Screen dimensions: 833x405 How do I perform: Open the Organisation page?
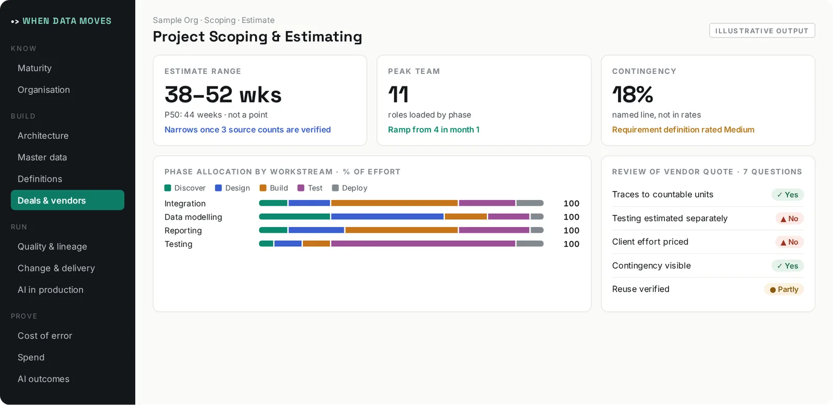(68, 90)
